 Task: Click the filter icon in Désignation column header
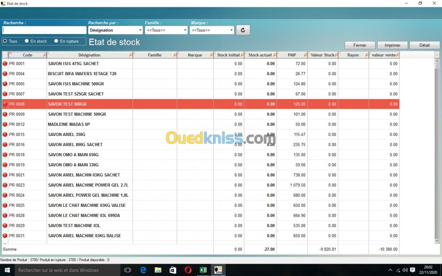pos(131,55)
